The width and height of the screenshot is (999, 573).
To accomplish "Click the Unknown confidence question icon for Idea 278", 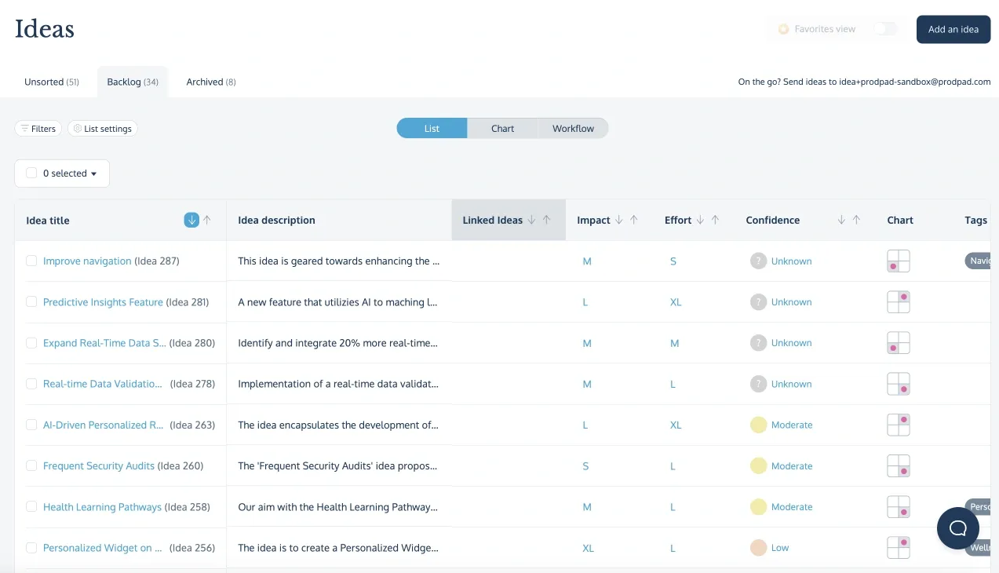I will point(758,384).
